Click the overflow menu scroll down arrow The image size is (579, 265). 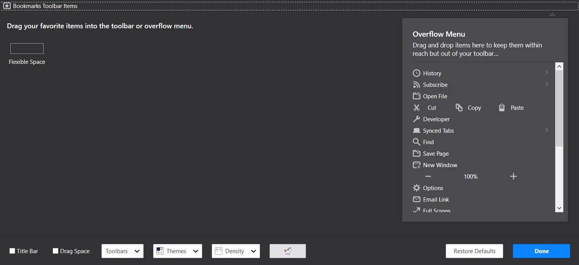pos(559,208)
